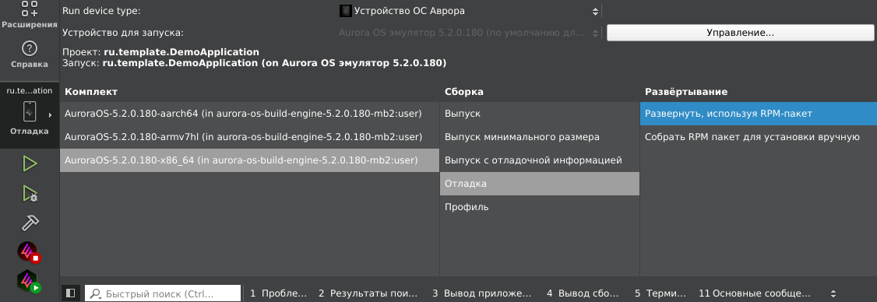
Task: Open the 4 Вывод сборки pane
Action: coord(583,293)
